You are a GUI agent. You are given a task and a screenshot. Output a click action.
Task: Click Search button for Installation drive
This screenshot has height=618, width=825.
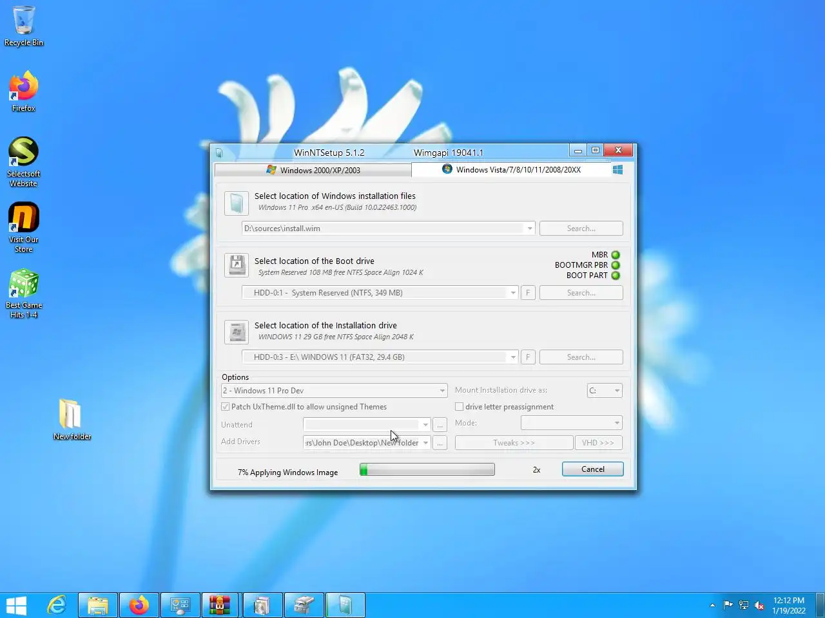tap(581, 357)
